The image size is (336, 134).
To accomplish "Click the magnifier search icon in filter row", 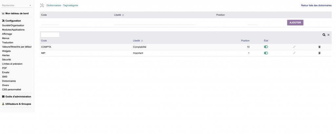I will pos(324,35).
